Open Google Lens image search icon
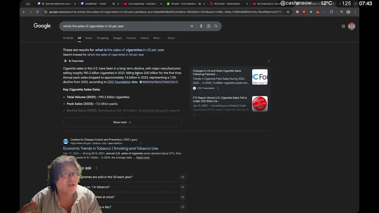 [208, 26]
